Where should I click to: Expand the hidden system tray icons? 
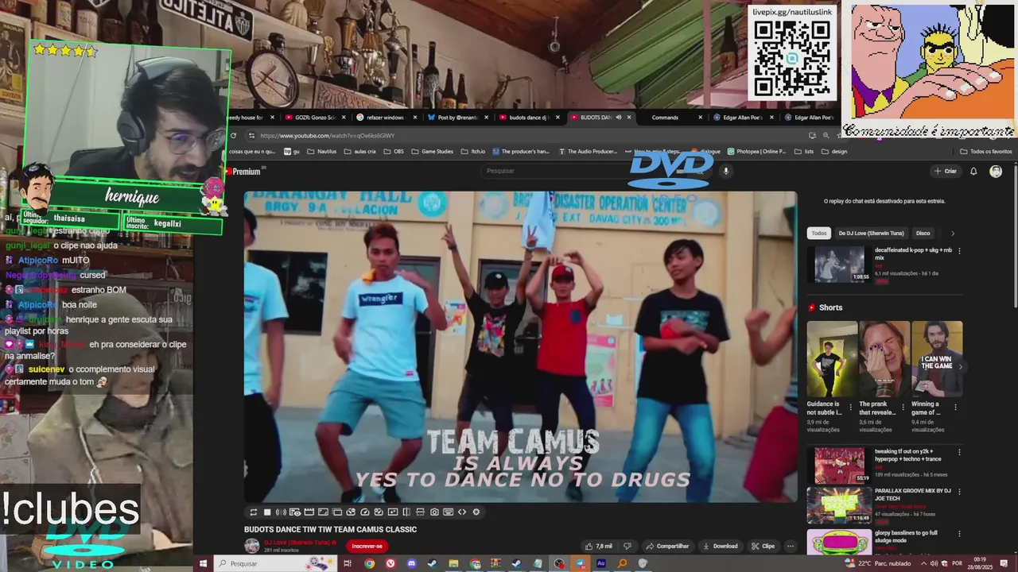[x=923, y=563]
